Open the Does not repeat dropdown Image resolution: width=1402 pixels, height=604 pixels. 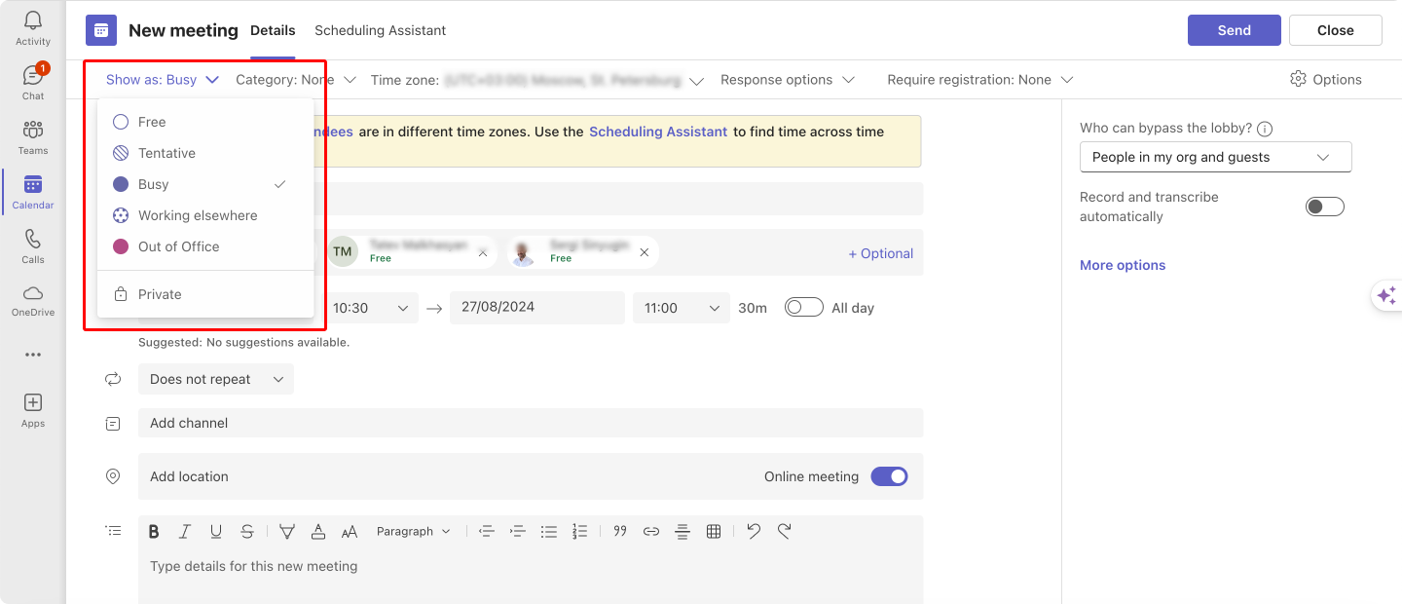tap(216, 379)
